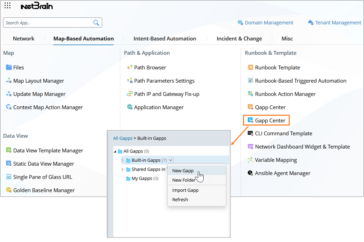This screenshot has height=242, width=364.
Task: Click the CLI Command Template icon
Action: coord(250,133)
